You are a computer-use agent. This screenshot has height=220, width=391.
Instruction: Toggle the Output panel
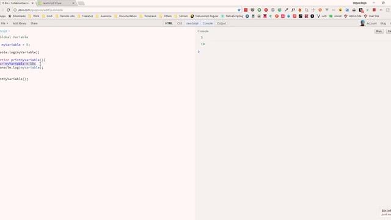(221, 23)
